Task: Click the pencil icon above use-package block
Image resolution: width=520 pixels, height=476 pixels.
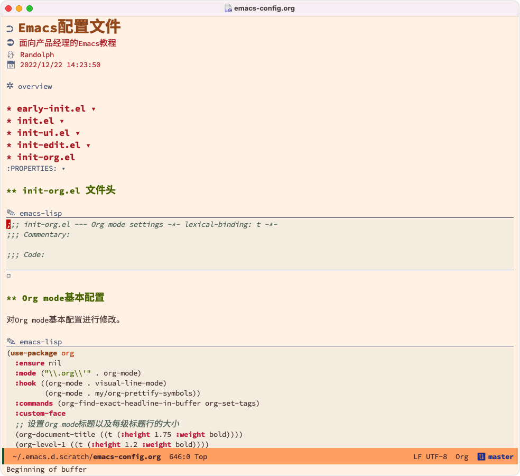Action: [x=11, y=341]
